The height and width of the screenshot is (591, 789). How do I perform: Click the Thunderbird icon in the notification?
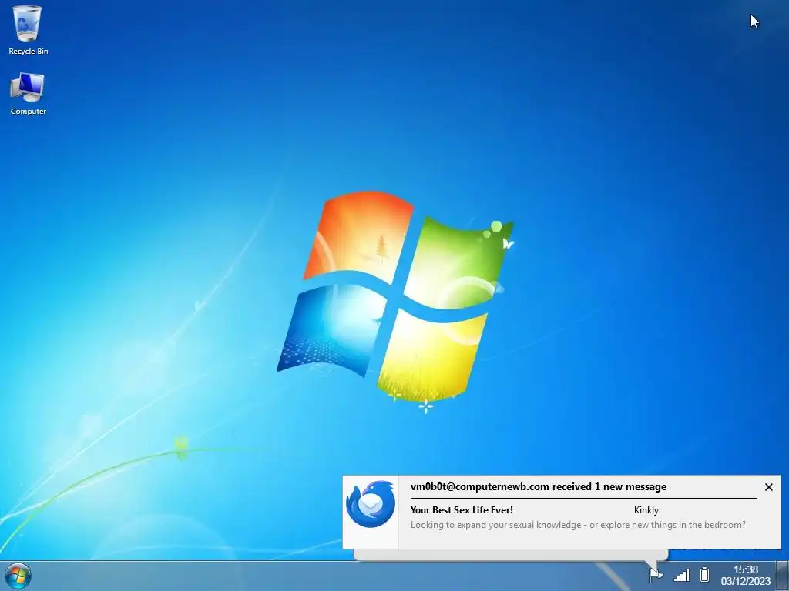point(371,504)
